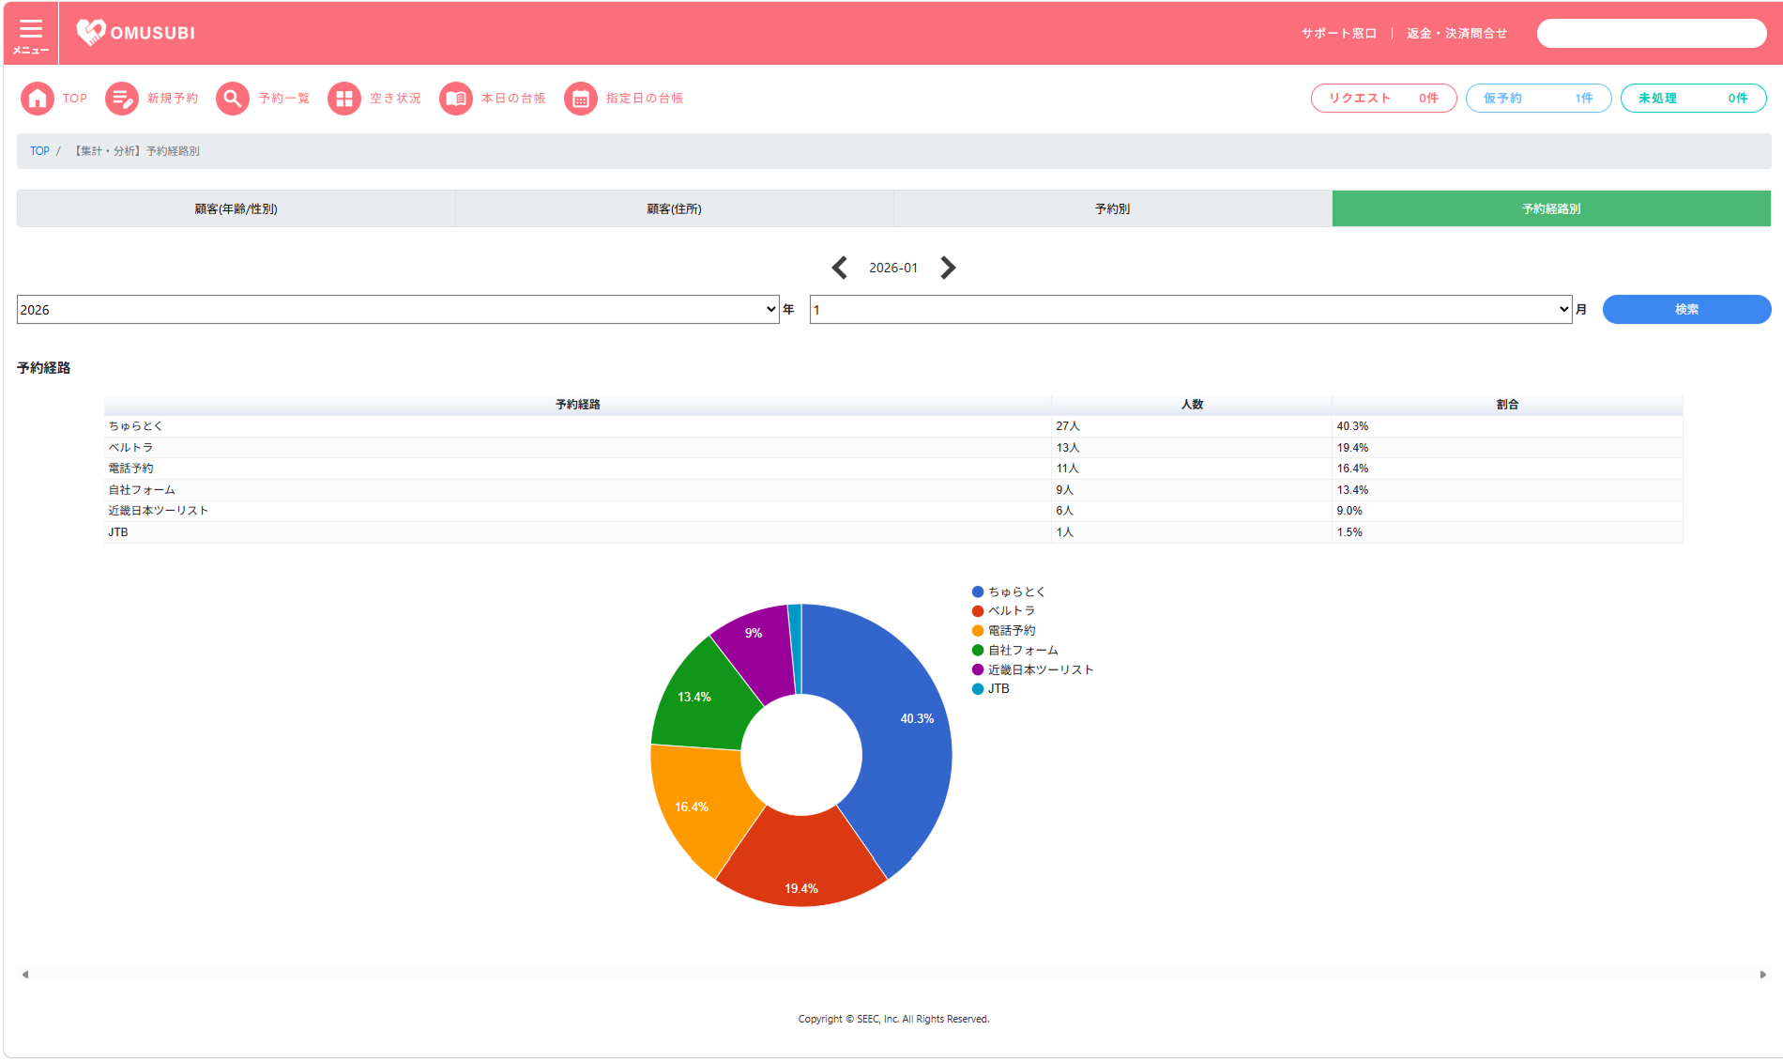1783x1061 pixels.
Task: Open 新規予約 pencil icon
Action: pyautogui.click(x=122, y=99)
